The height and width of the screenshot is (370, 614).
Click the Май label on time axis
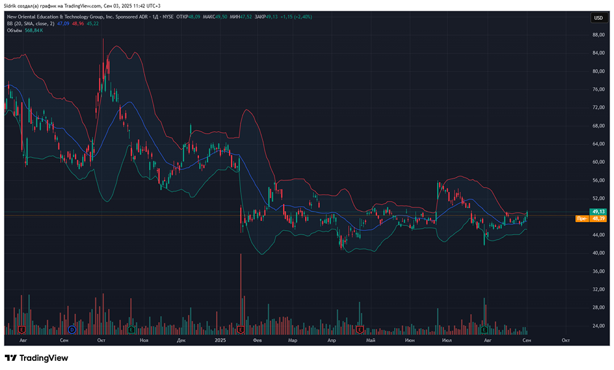click(370, 341)
